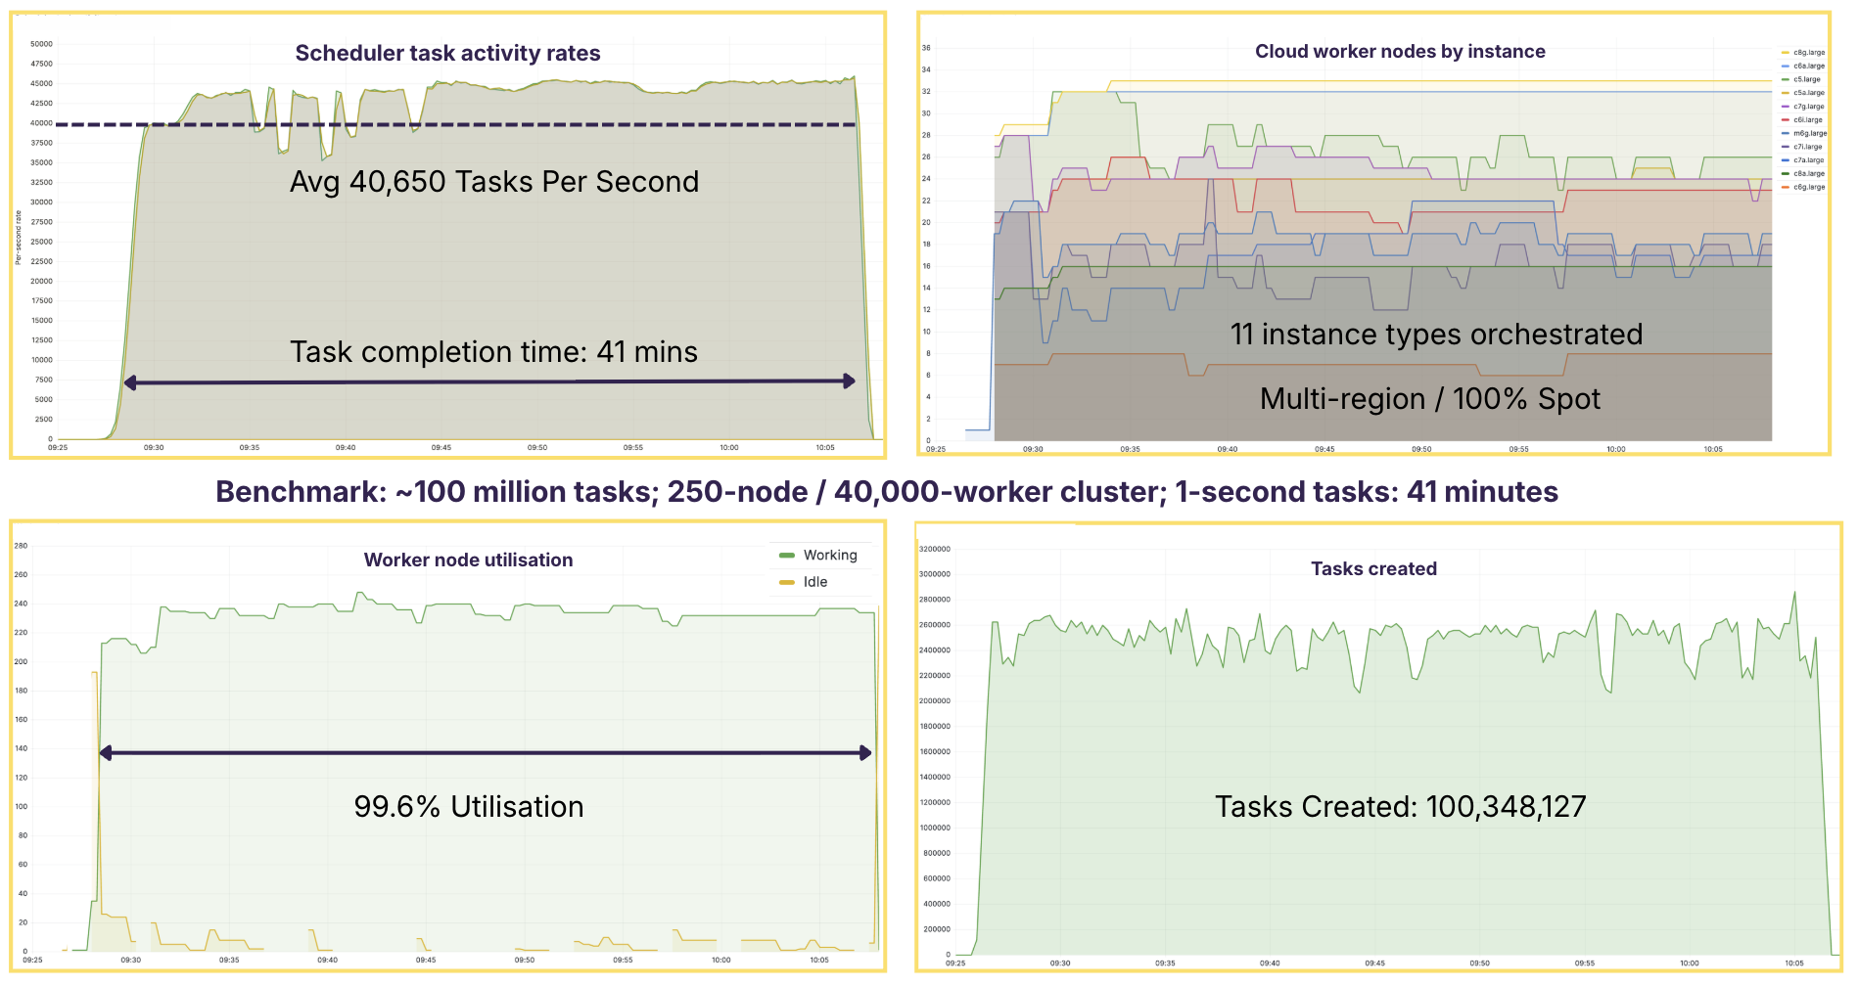Image resolution: width=1858 pixels, height=986 pixels.
Task: Toggle the Working series legend entry
Action: (829, 556)
